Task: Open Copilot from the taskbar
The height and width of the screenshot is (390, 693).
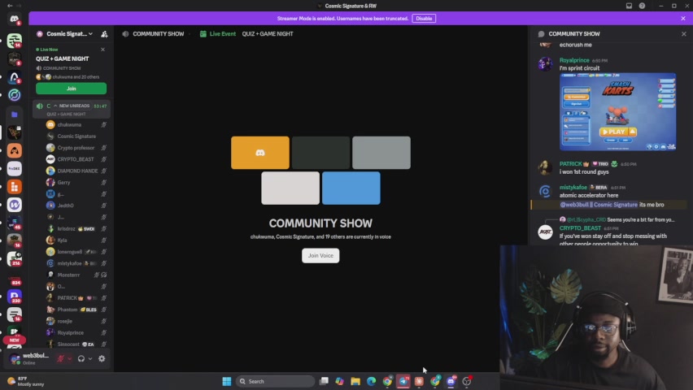Action: (x=339, y=381)
